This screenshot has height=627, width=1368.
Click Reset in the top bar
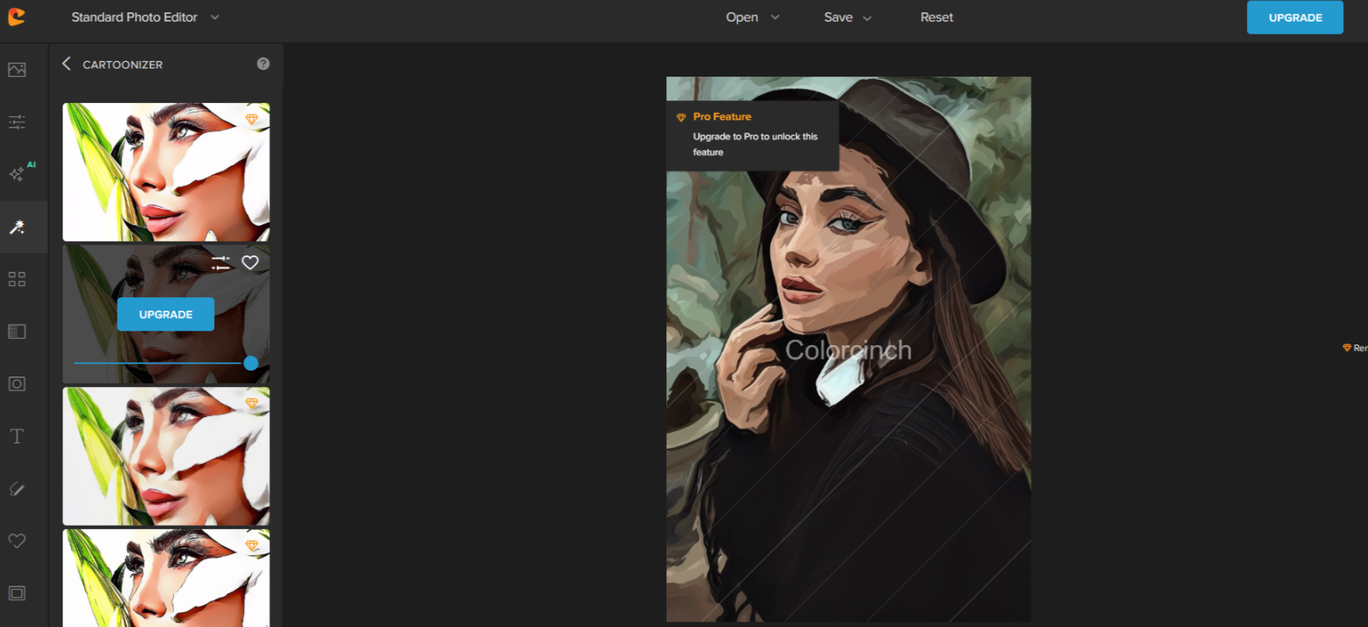[936, 17]
